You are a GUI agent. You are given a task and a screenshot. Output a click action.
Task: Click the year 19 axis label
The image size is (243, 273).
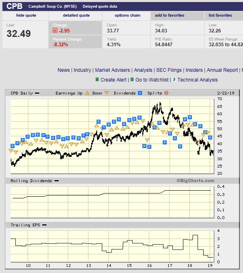coord(210,266)
